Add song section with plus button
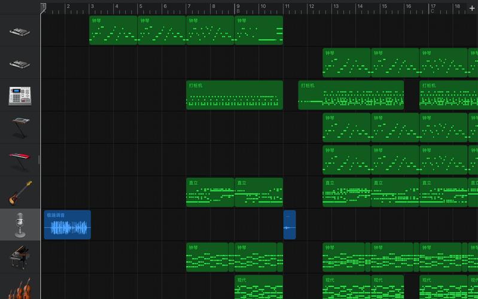478x299 pixels. (x=472, y=8)
